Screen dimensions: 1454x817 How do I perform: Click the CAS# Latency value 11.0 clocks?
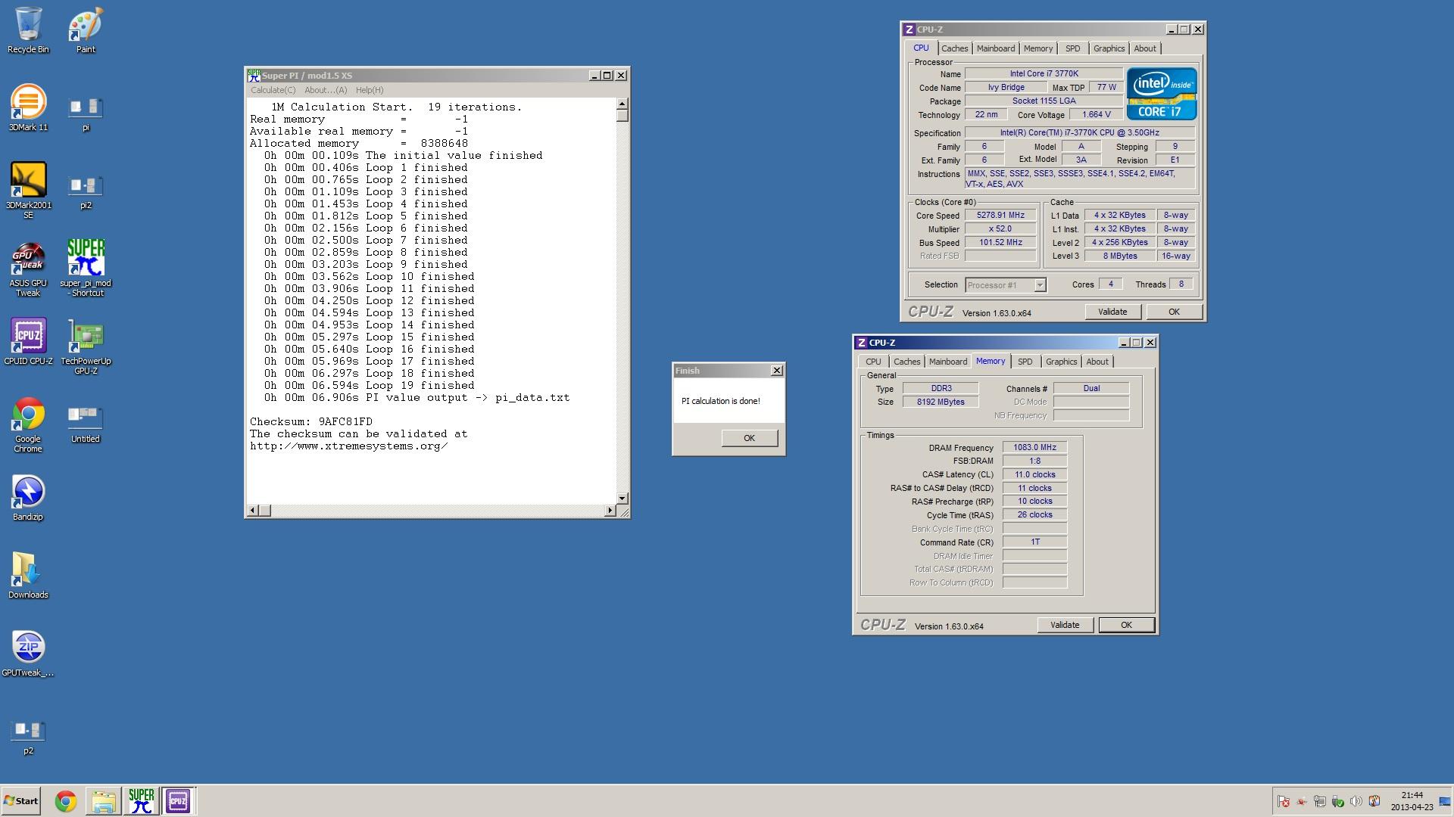pos(1034,474)
